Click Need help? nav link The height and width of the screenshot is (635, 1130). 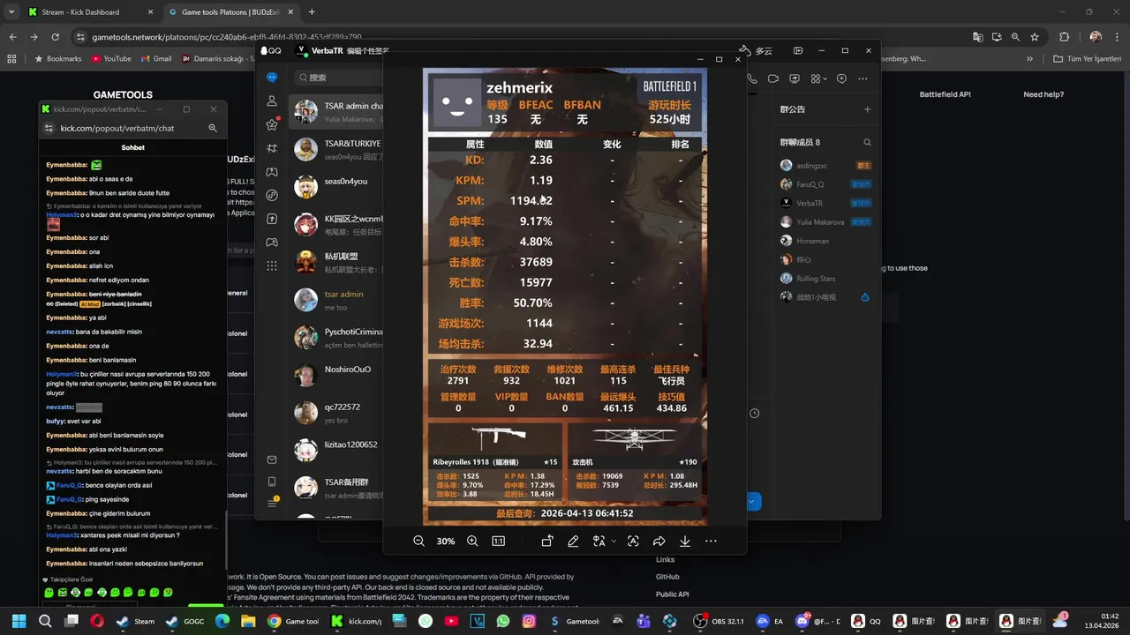coord(1043,94)
